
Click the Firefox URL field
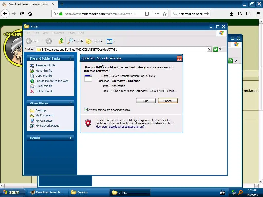coord(100,14)
